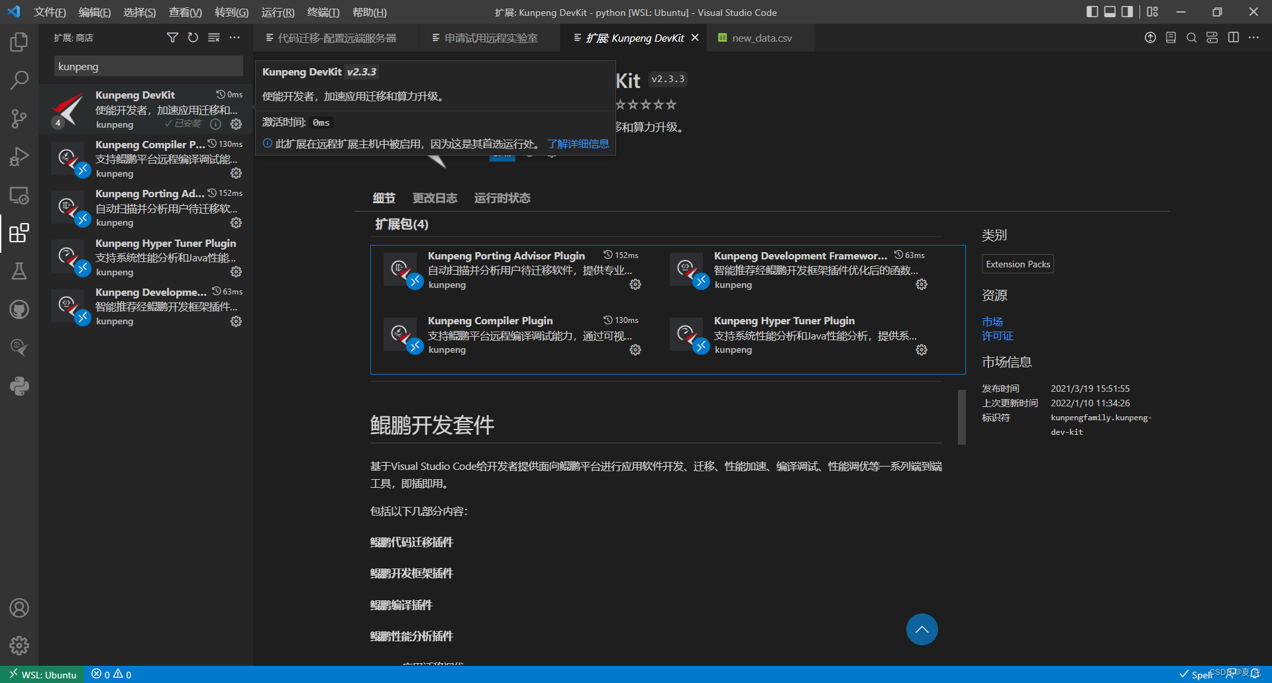Open the 市场 marketplace link
1272x683 pixels.
[x=992, y=322]
